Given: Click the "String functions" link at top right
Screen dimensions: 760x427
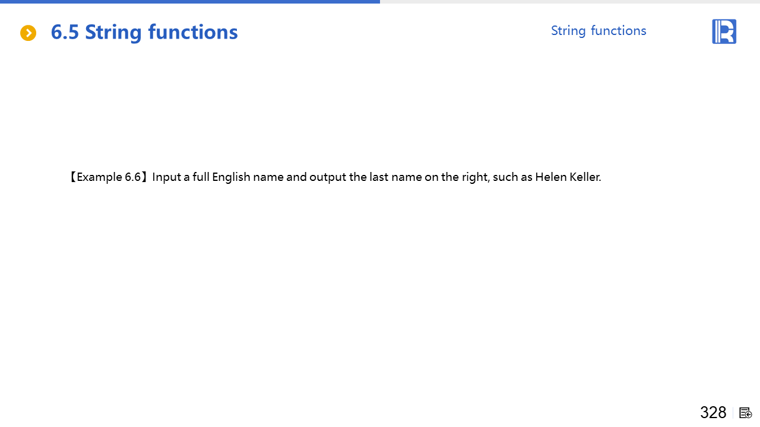Looking at the screenshot, I should coord(598,31).
